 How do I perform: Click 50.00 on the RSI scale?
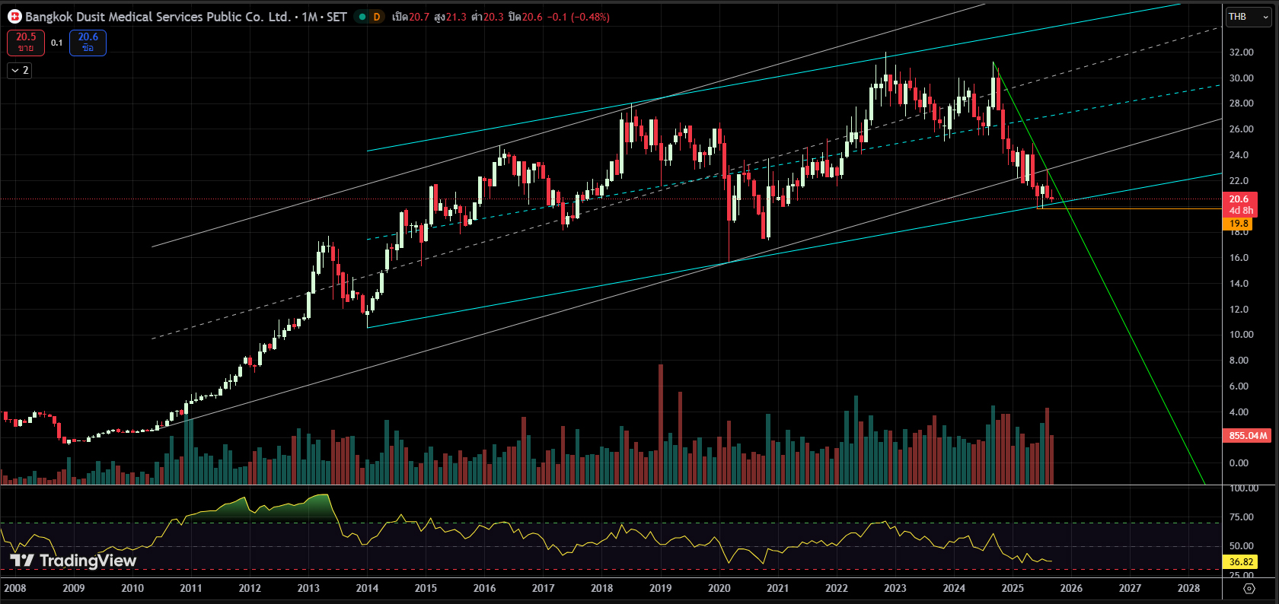pos(1241,546)
